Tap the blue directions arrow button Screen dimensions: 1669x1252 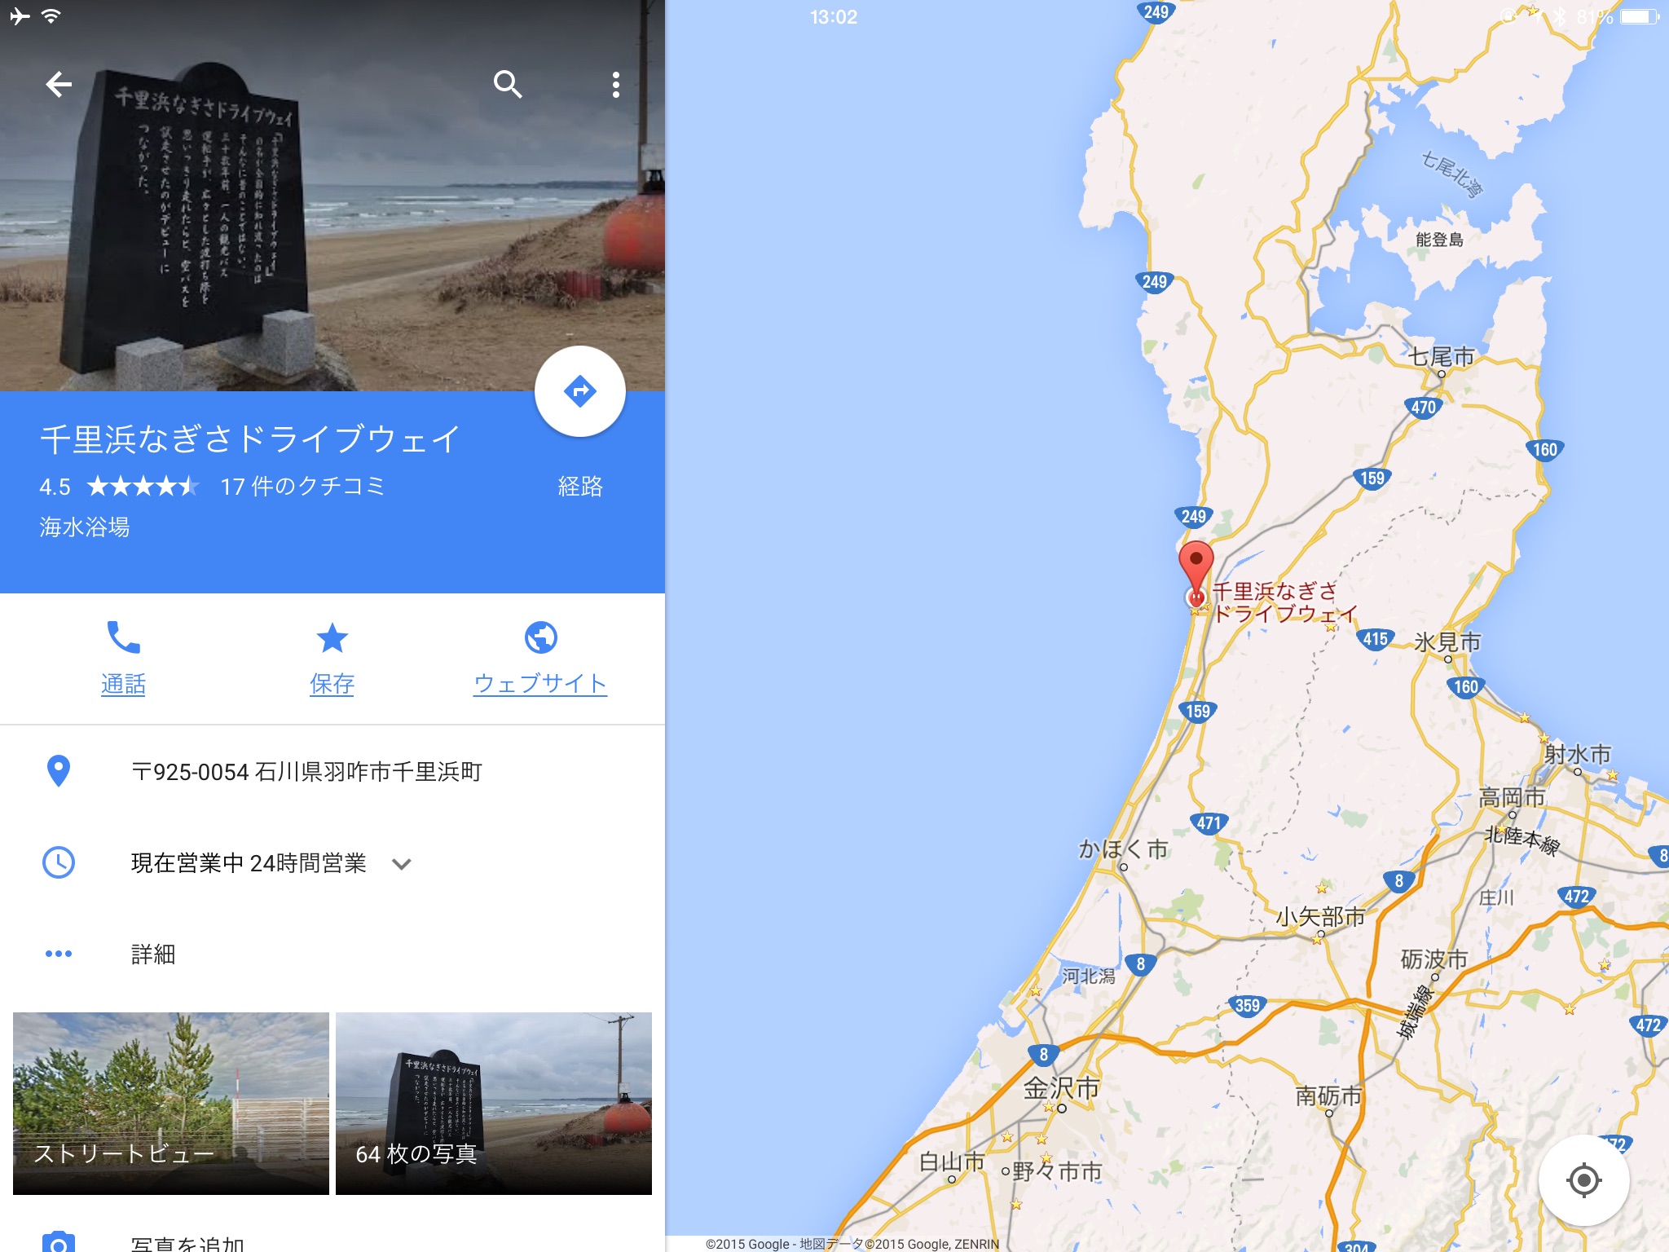[580, 391]
